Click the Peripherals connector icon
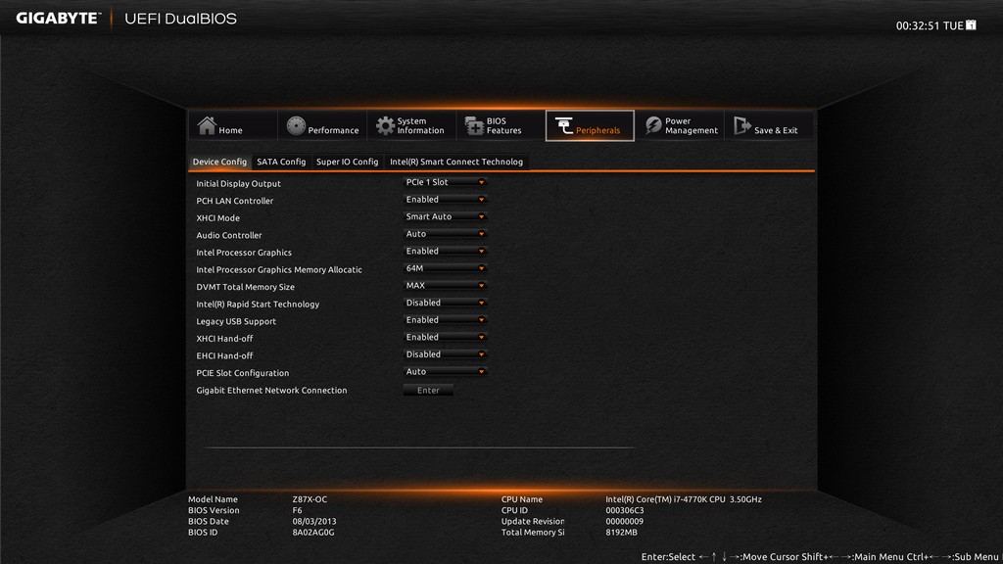The image size is (1003, 564). coord(563,126)
